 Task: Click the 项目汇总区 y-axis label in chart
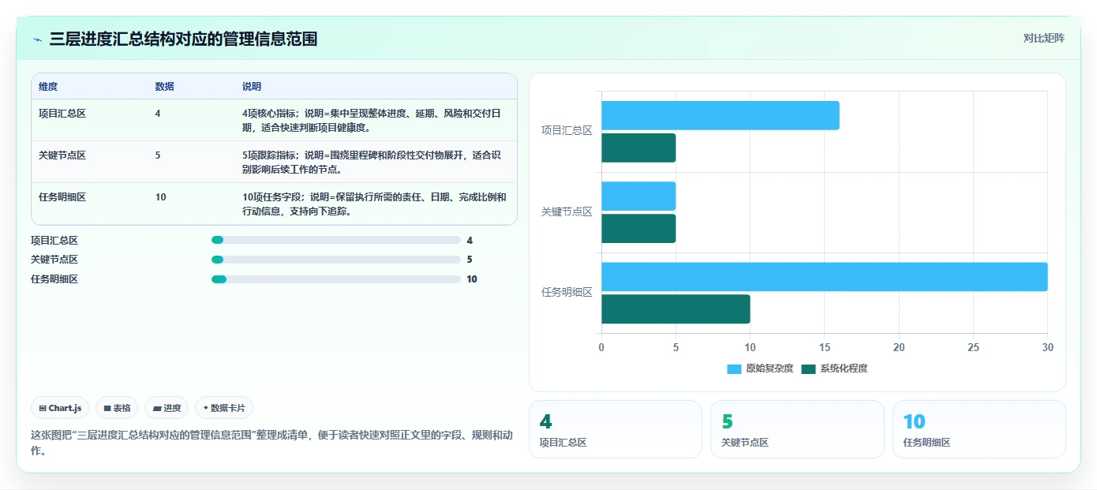[x=567, y=131]
